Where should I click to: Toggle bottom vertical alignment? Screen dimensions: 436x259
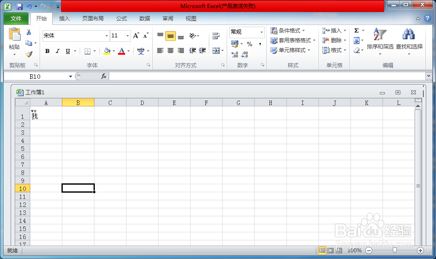(181, 36)
